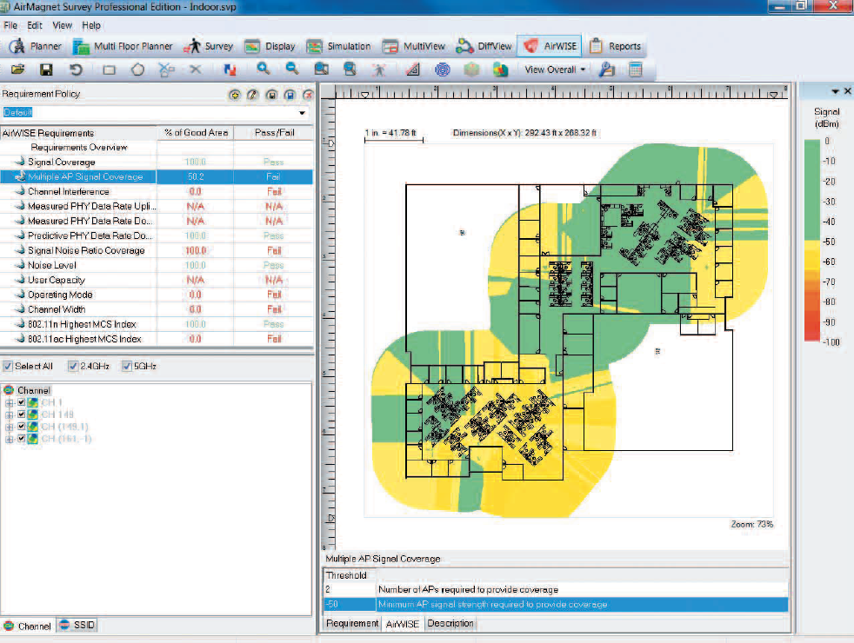Viewport: 854px width, 643px height.
Task: Add a new requirement policy icon
Action: pyautogui.click(x=235, y=95)
